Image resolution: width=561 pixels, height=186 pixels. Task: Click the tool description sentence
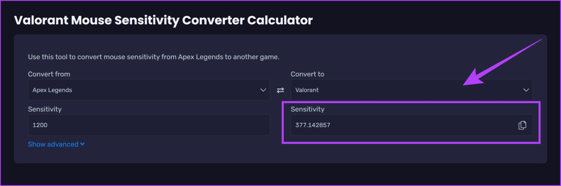coord(153,57)
